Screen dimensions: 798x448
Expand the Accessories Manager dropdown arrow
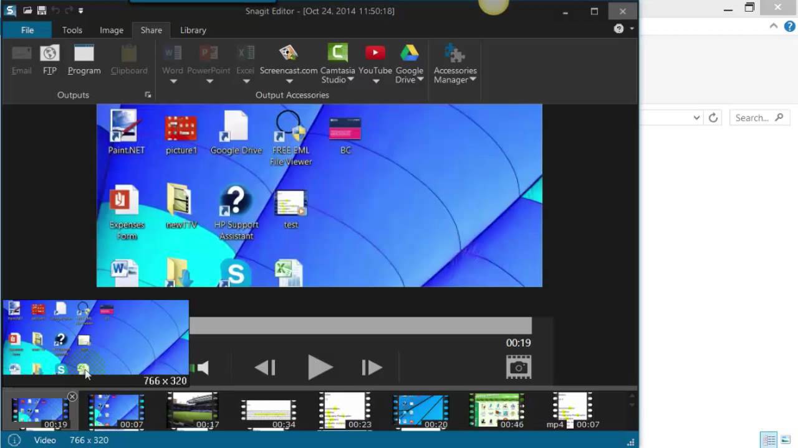pyautogui.click(x=473, y=80)
